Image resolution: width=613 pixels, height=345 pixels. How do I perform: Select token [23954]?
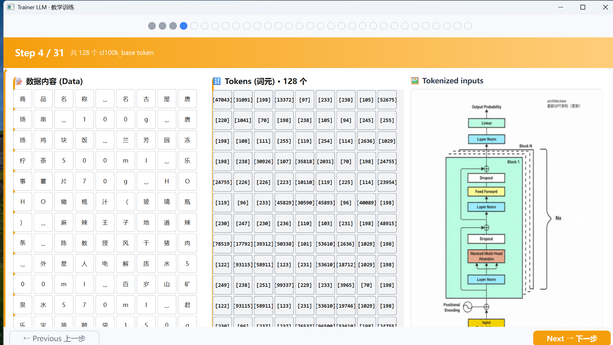[x=387, y=182]
